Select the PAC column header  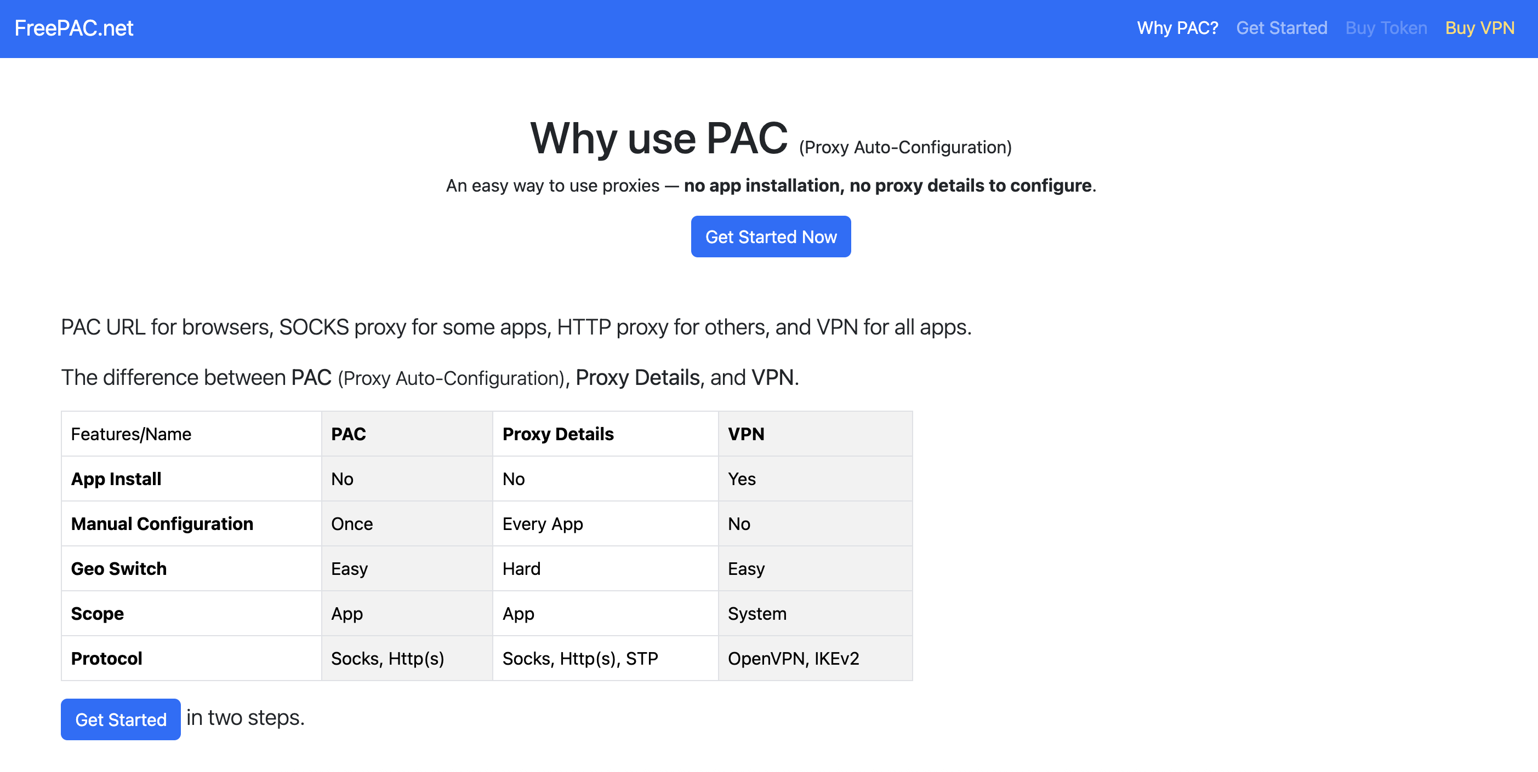tap(348, 434)
